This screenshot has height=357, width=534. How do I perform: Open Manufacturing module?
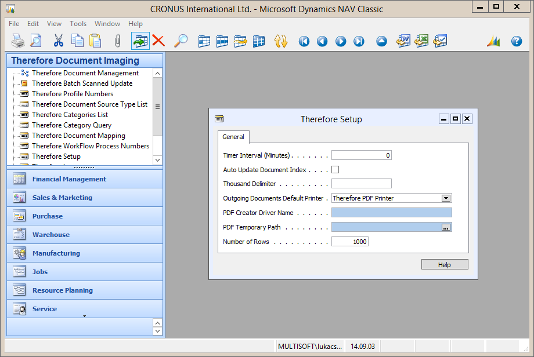(x=85, y=253)
